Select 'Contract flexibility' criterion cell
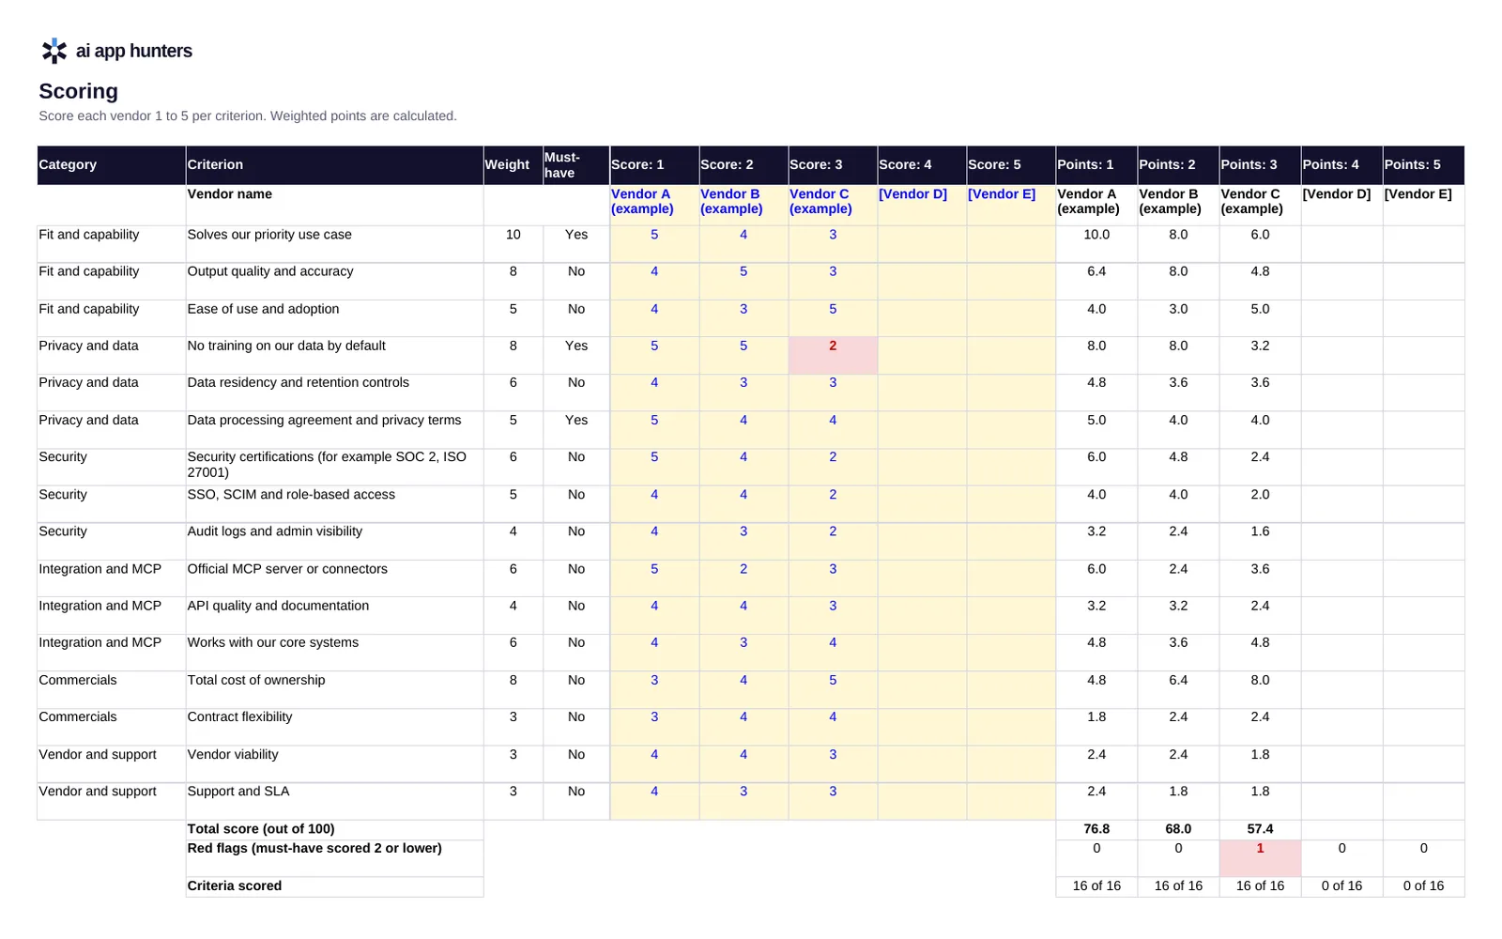1502x939 pixels. coord(334,727)
